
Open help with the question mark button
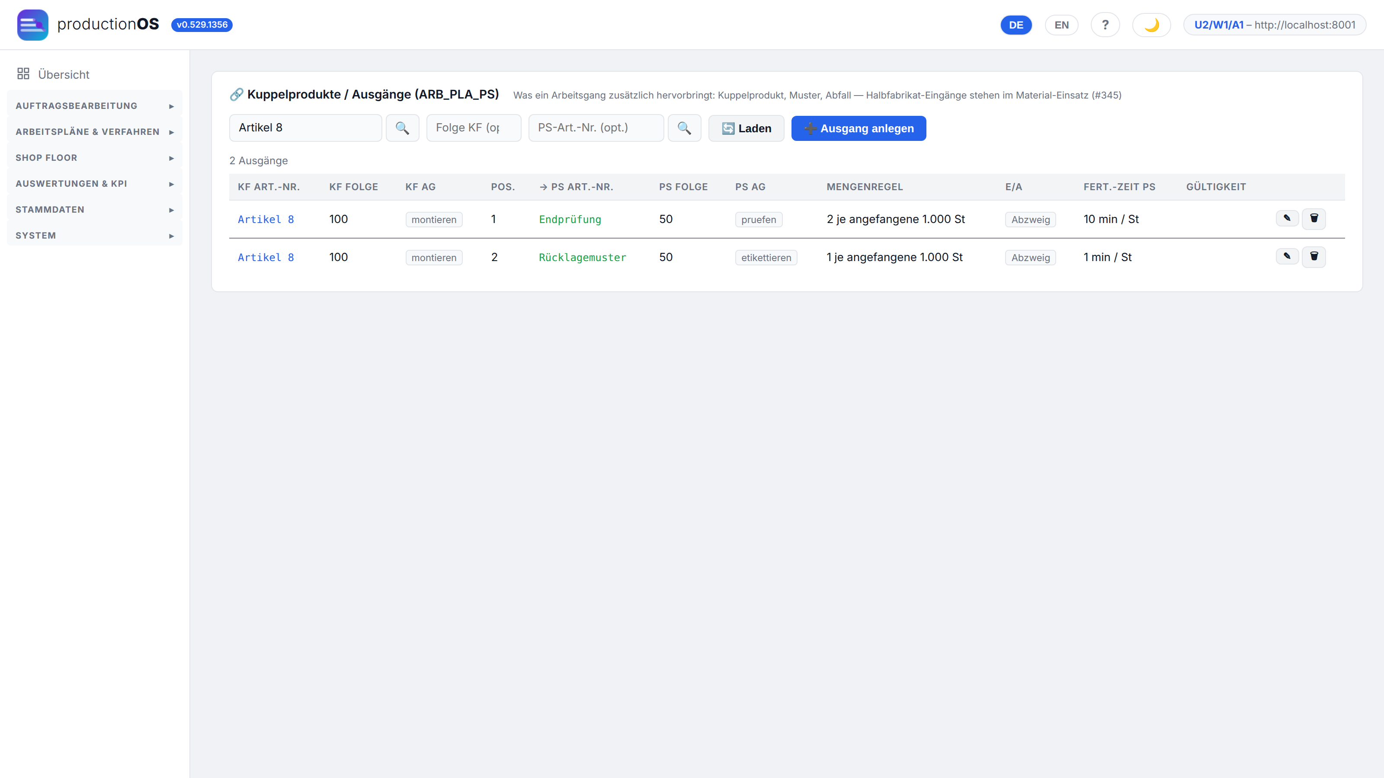(x=1105, y=25)
